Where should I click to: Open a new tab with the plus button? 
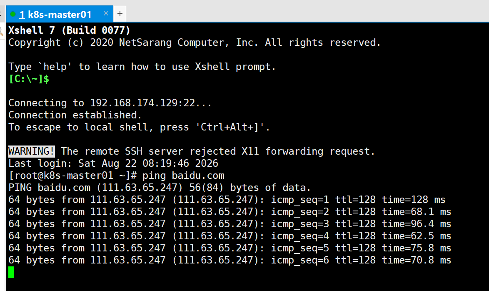(120, 14)
